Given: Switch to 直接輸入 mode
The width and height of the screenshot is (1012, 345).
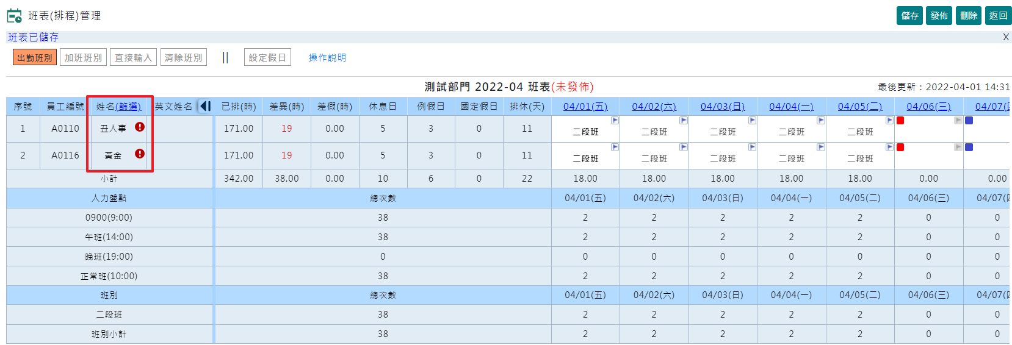Looking at the screenshot, I should [x=133, y=57].
